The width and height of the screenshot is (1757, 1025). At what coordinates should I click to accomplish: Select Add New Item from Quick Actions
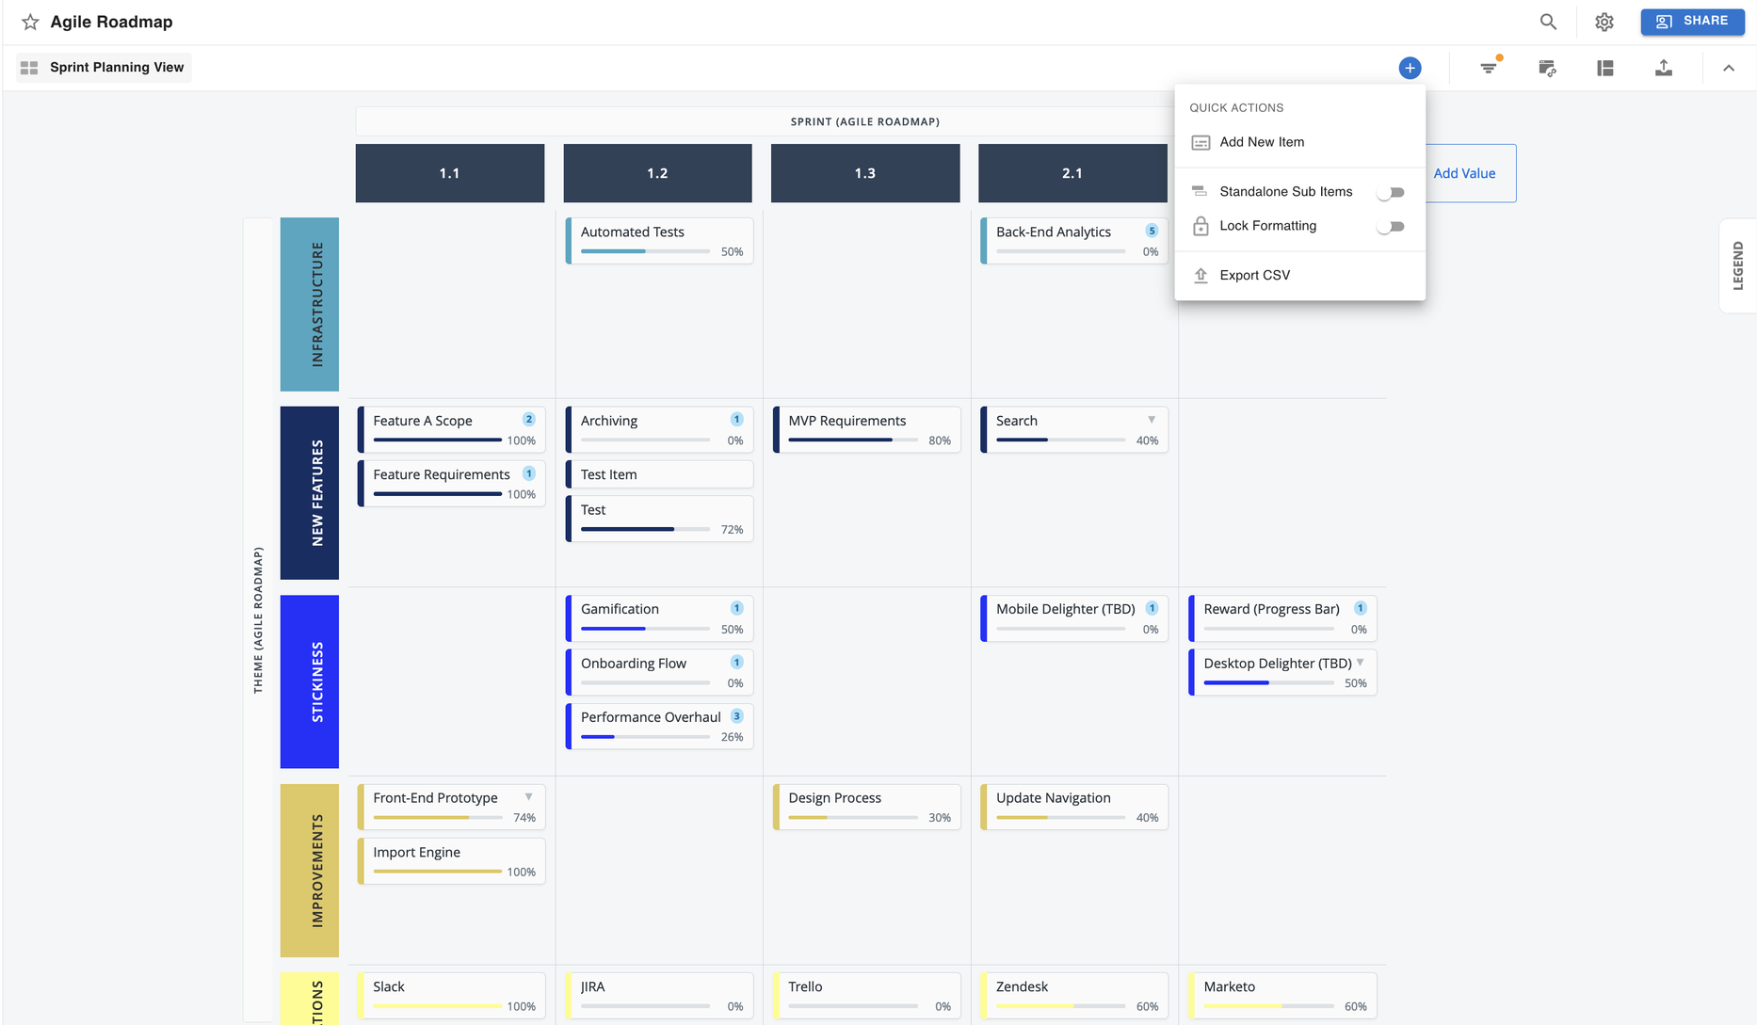click(x=1262, y=142)
